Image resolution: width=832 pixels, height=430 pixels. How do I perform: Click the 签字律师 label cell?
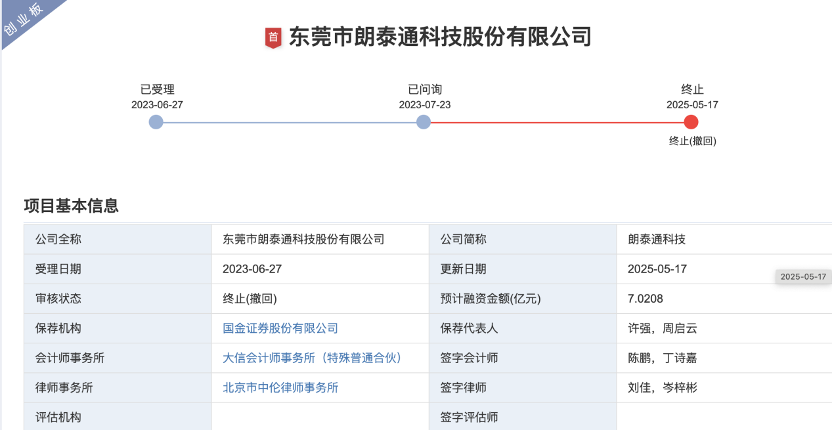[523, 387]
